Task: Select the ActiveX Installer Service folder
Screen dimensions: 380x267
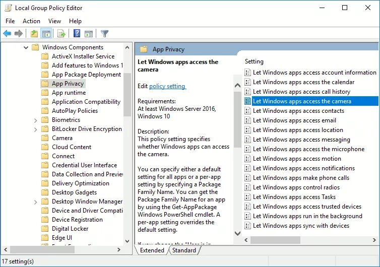Action: [x=83, y=56]
